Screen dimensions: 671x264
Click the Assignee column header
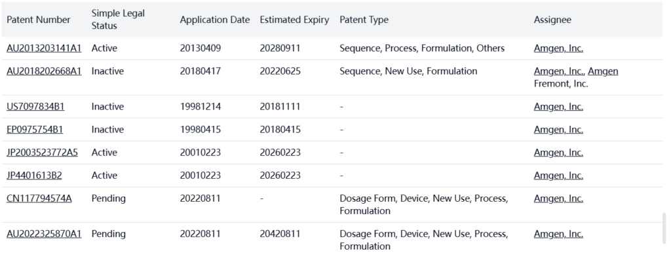[x=552, y=20]
